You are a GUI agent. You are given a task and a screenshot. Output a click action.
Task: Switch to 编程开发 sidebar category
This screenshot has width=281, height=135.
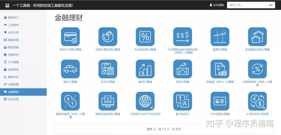(x=13, y=77)
